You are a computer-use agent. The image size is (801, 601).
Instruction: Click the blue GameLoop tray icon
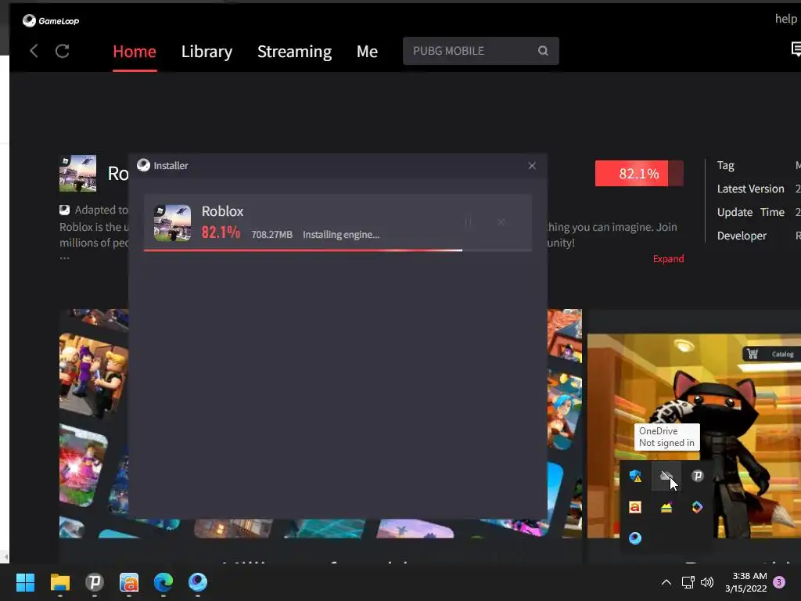(635, 538)
